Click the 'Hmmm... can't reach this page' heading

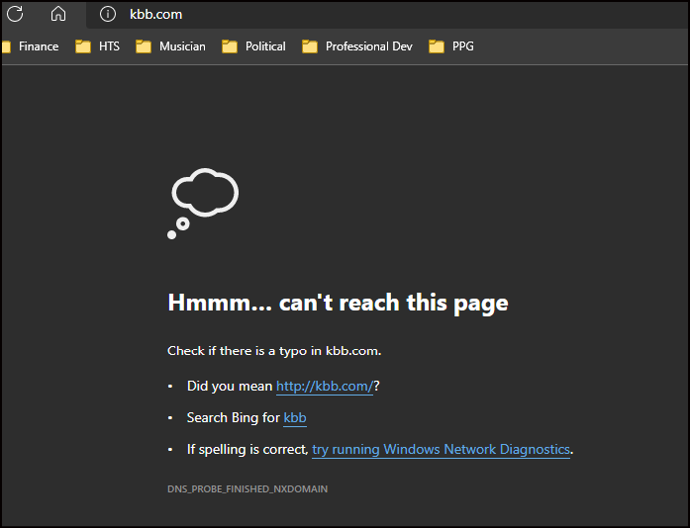(338, 303)
